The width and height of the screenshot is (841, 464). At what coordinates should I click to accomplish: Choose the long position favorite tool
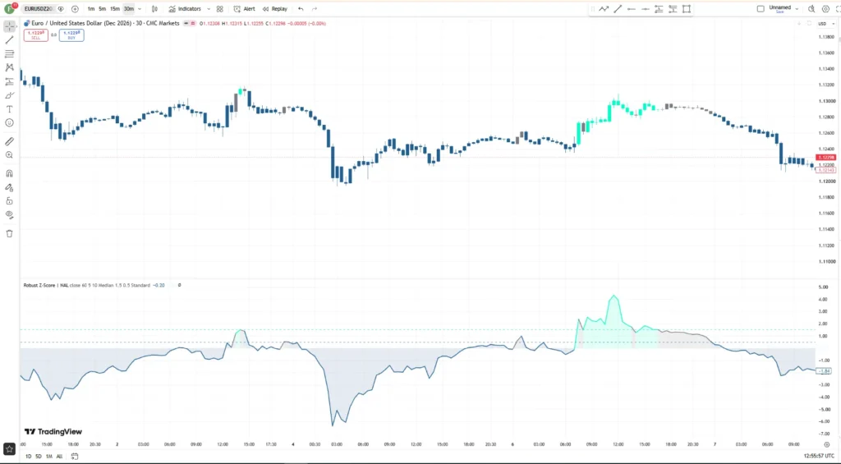point(659,8)
